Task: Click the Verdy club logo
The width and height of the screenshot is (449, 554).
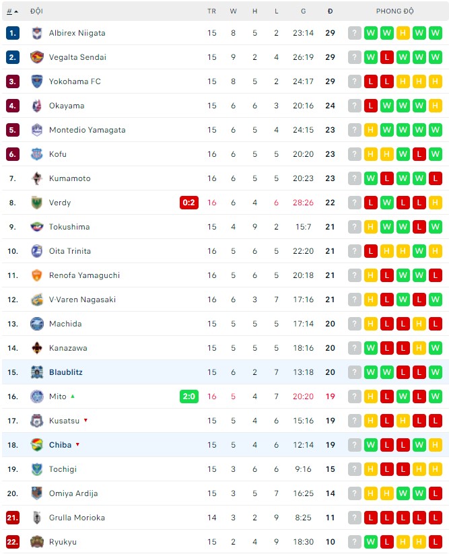Action: pyautogui.click(x=36, y=202)
